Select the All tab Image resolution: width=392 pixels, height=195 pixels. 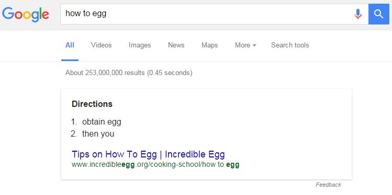70,45
